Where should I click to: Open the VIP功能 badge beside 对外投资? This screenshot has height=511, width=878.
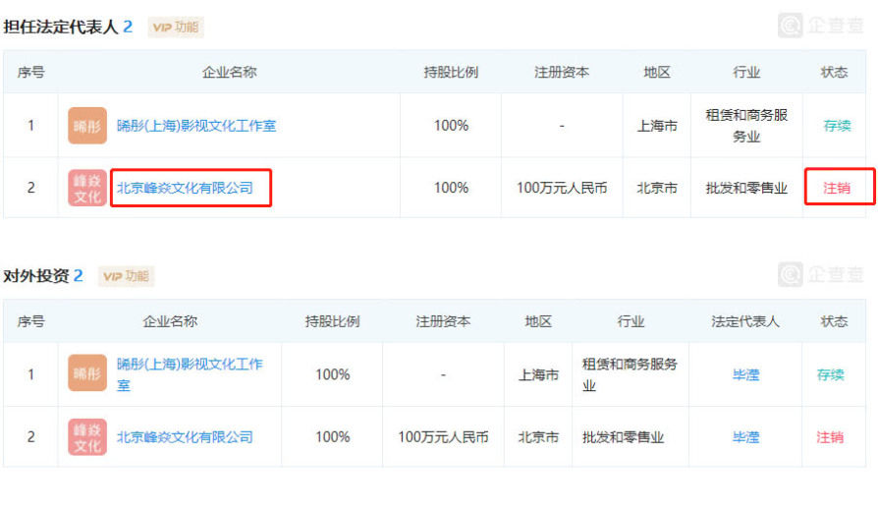click(x=127, y=276)
